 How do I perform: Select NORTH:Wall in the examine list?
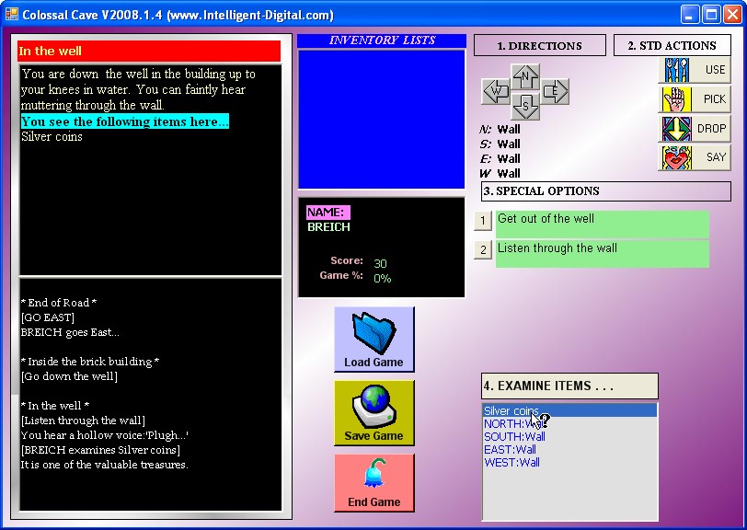click(569, 423)
